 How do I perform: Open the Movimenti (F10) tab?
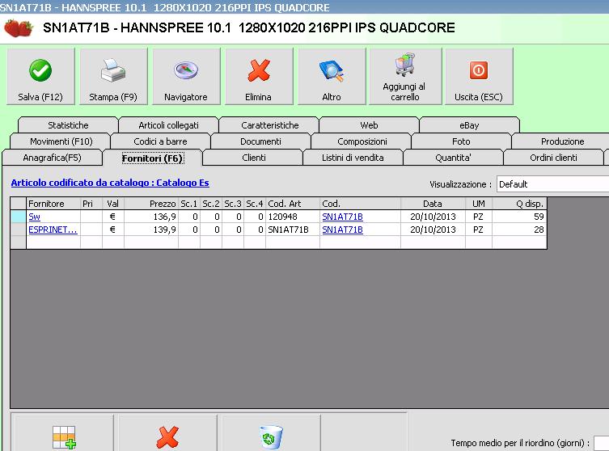61,141
